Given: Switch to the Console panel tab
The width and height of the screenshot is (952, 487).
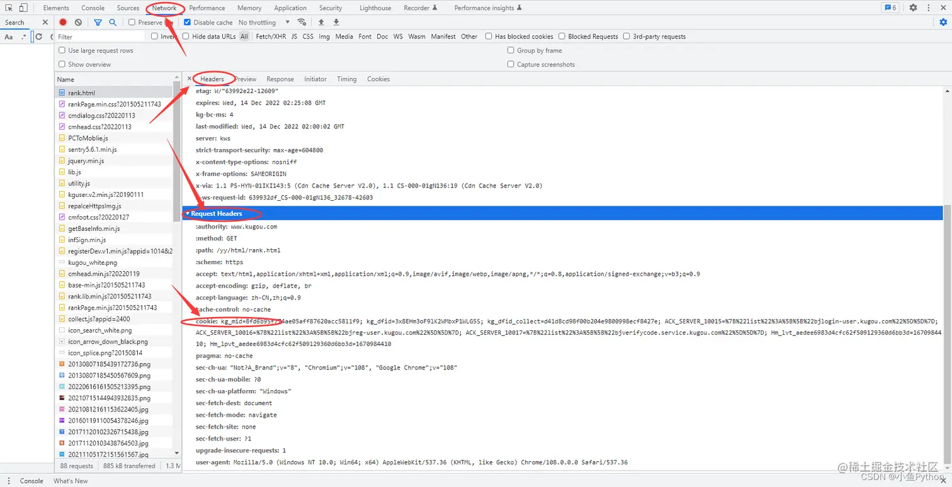Looking at the screenshot, I should click(93, 8).
